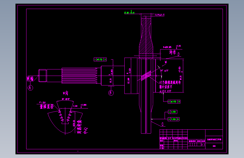The width and height of the screenshot is (244, 158).
Task: Click the 'c 0.025' tolerance frame
Action: [x=173, y=112]
